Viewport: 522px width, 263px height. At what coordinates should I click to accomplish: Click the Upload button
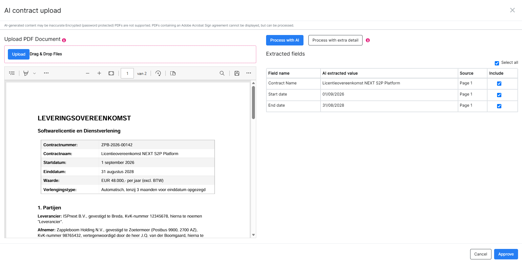click(19, 54)
